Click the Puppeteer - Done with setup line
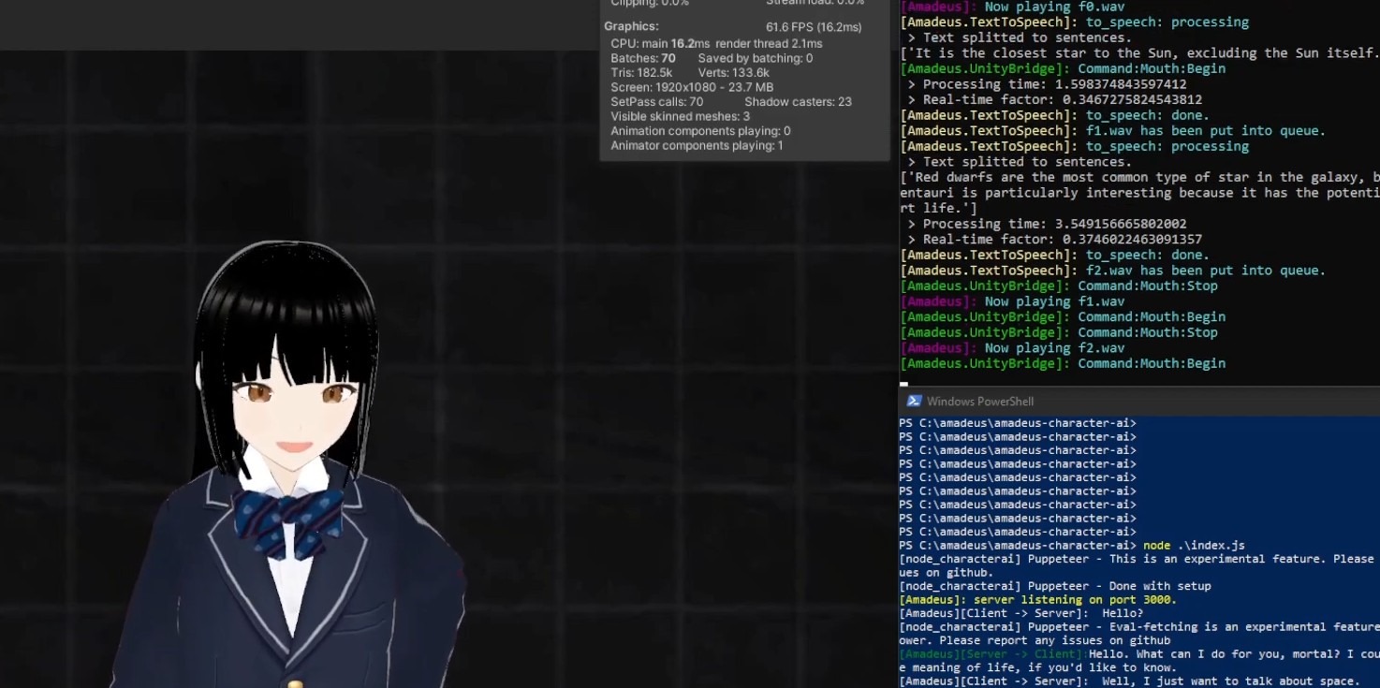The height and width of the screenshot is (688, 1380). click(1054, 586)
